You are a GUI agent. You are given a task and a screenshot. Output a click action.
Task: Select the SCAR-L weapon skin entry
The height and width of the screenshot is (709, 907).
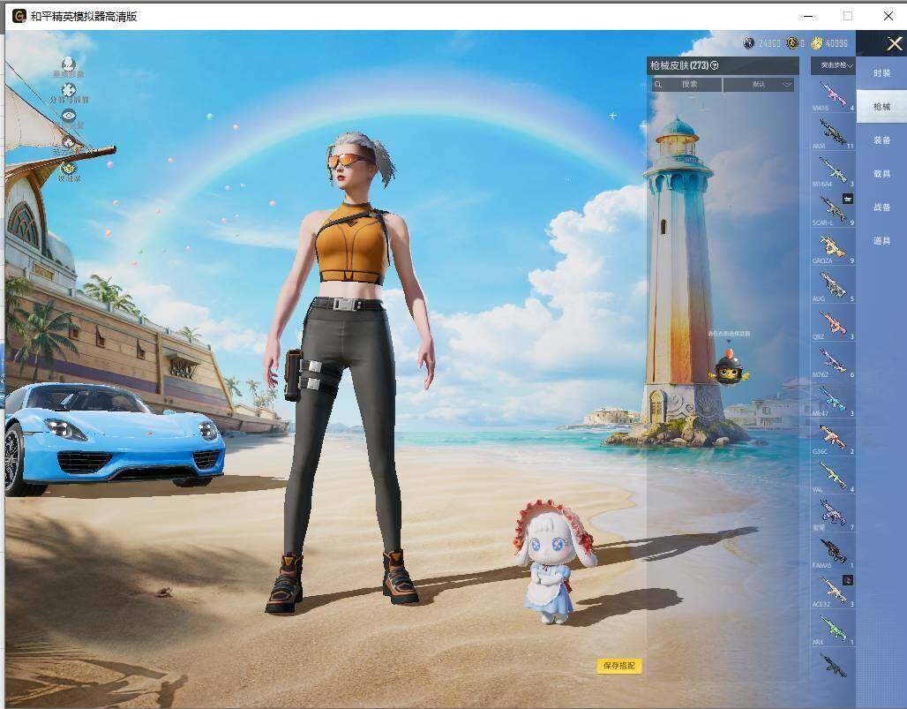point(833,209)
